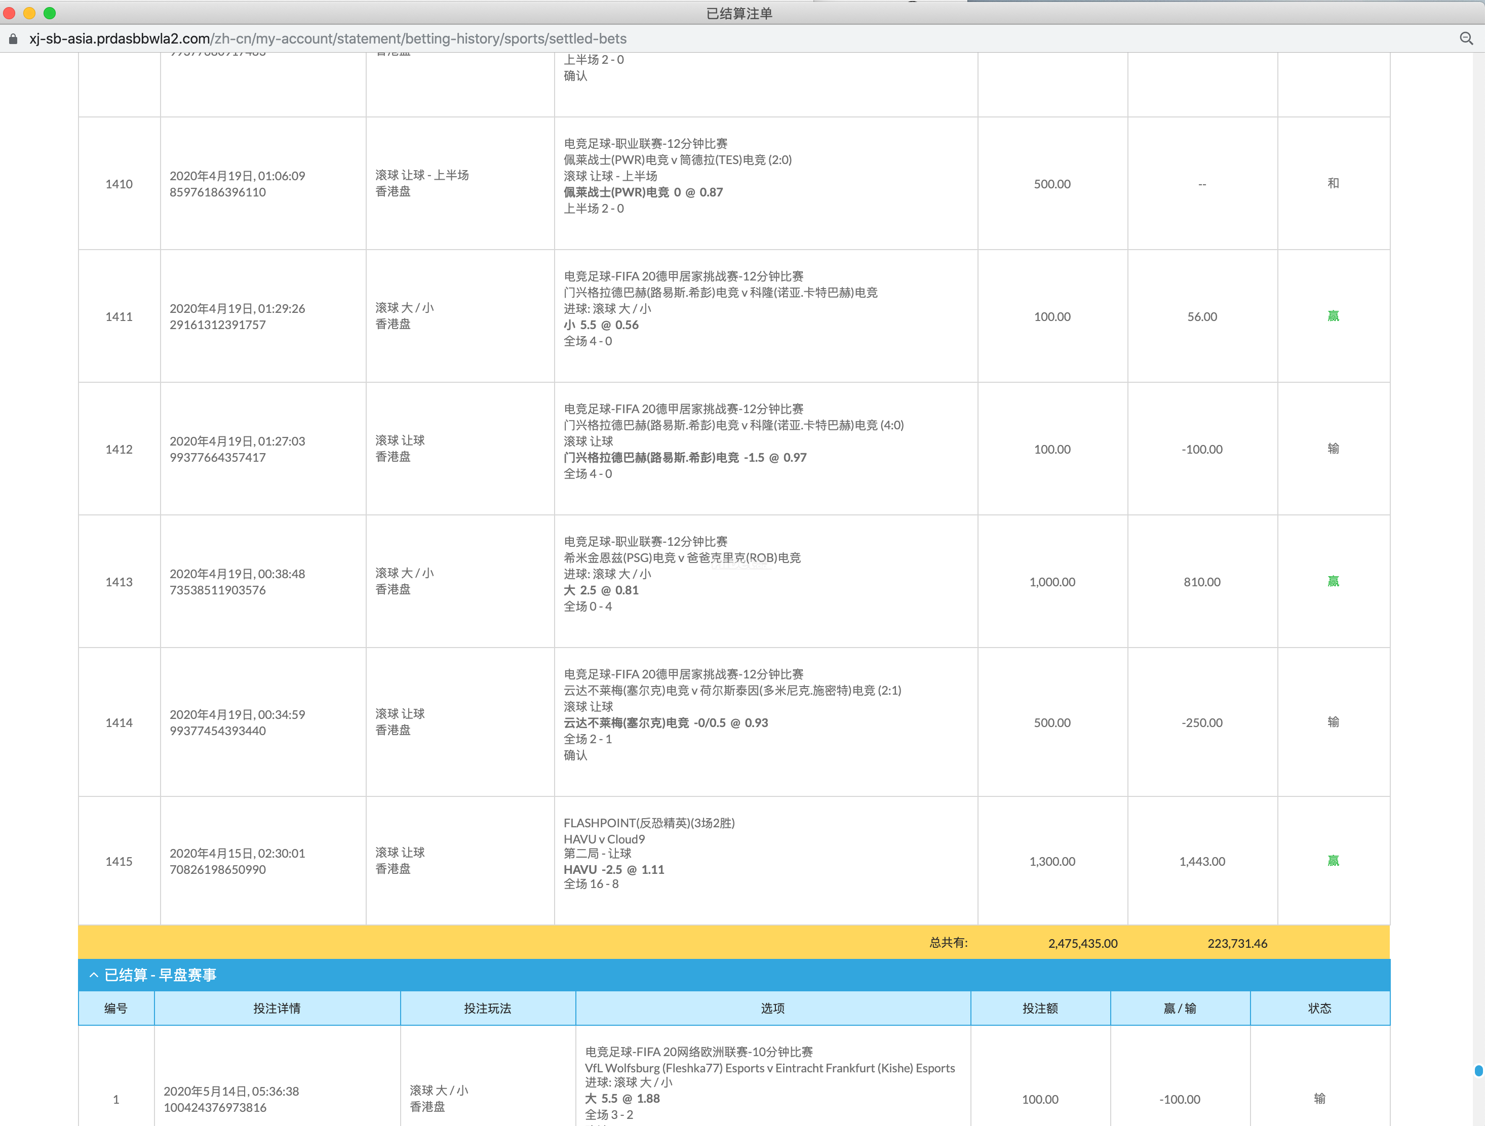Click the 状态 column header

tap(1319, 1008)
